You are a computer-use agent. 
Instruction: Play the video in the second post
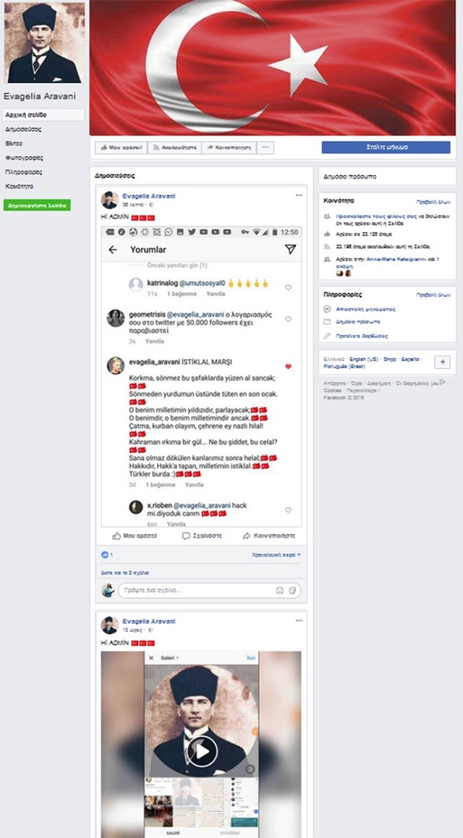click(202, 751)
